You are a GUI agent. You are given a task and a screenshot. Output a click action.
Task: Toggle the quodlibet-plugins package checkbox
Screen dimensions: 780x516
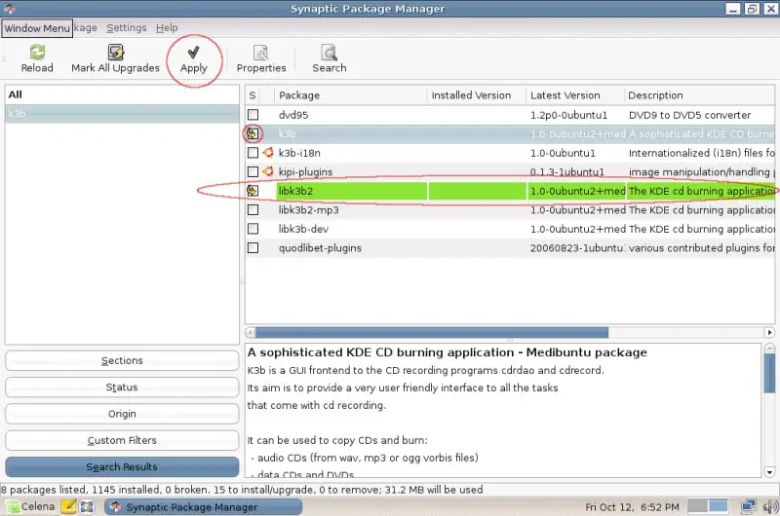253,247
